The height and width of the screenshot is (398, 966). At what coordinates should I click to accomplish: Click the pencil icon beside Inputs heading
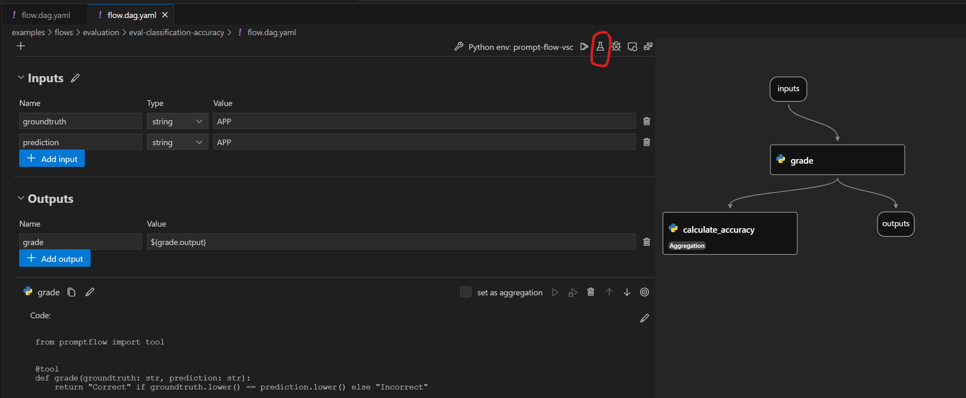pos(75,78)
